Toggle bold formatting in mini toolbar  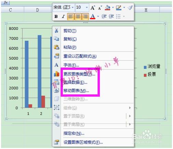coord(56,16)
